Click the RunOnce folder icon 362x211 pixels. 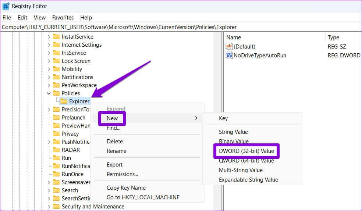pos(56,174)
